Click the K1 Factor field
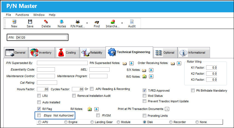Screen dimensions: 234x128 (x=211, y=68)
